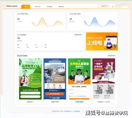Click the money bag icon in blue template
This screenshot has height=118, width=132.
click(x=60, y=85)
